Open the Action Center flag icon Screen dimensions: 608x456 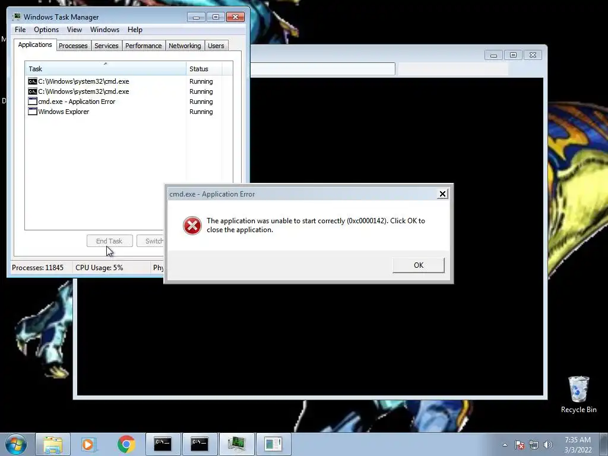click(x=520, y=445)
